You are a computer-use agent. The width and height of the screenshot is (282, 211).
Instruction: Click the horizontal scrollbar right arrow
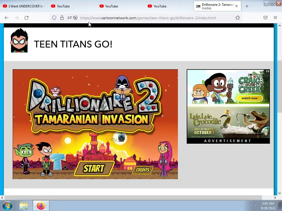point(275,198)
